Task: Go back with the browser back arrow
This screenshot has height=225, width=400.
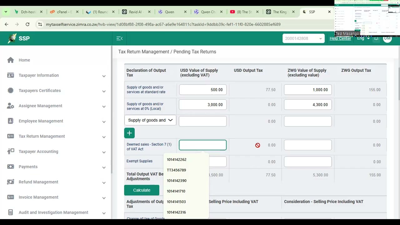Action: point(7,24)
